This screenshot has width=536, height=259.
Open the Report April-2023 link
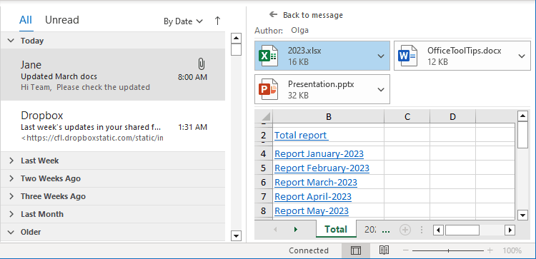[x=313, y=197]
